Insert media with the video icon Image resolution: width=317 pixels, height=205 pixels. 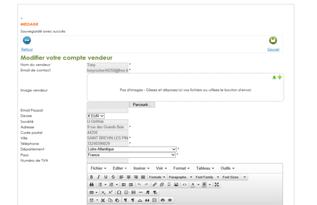[133, 192]
